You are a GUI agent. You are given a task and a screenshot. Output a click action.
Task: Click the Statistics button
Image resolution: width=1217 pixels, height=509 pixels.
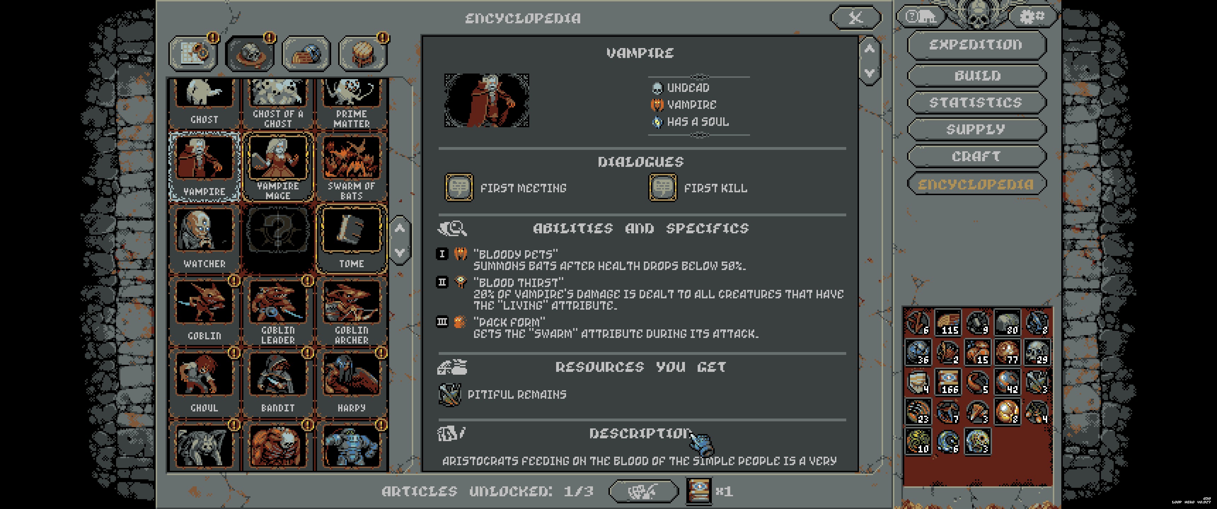click(976, 103)
